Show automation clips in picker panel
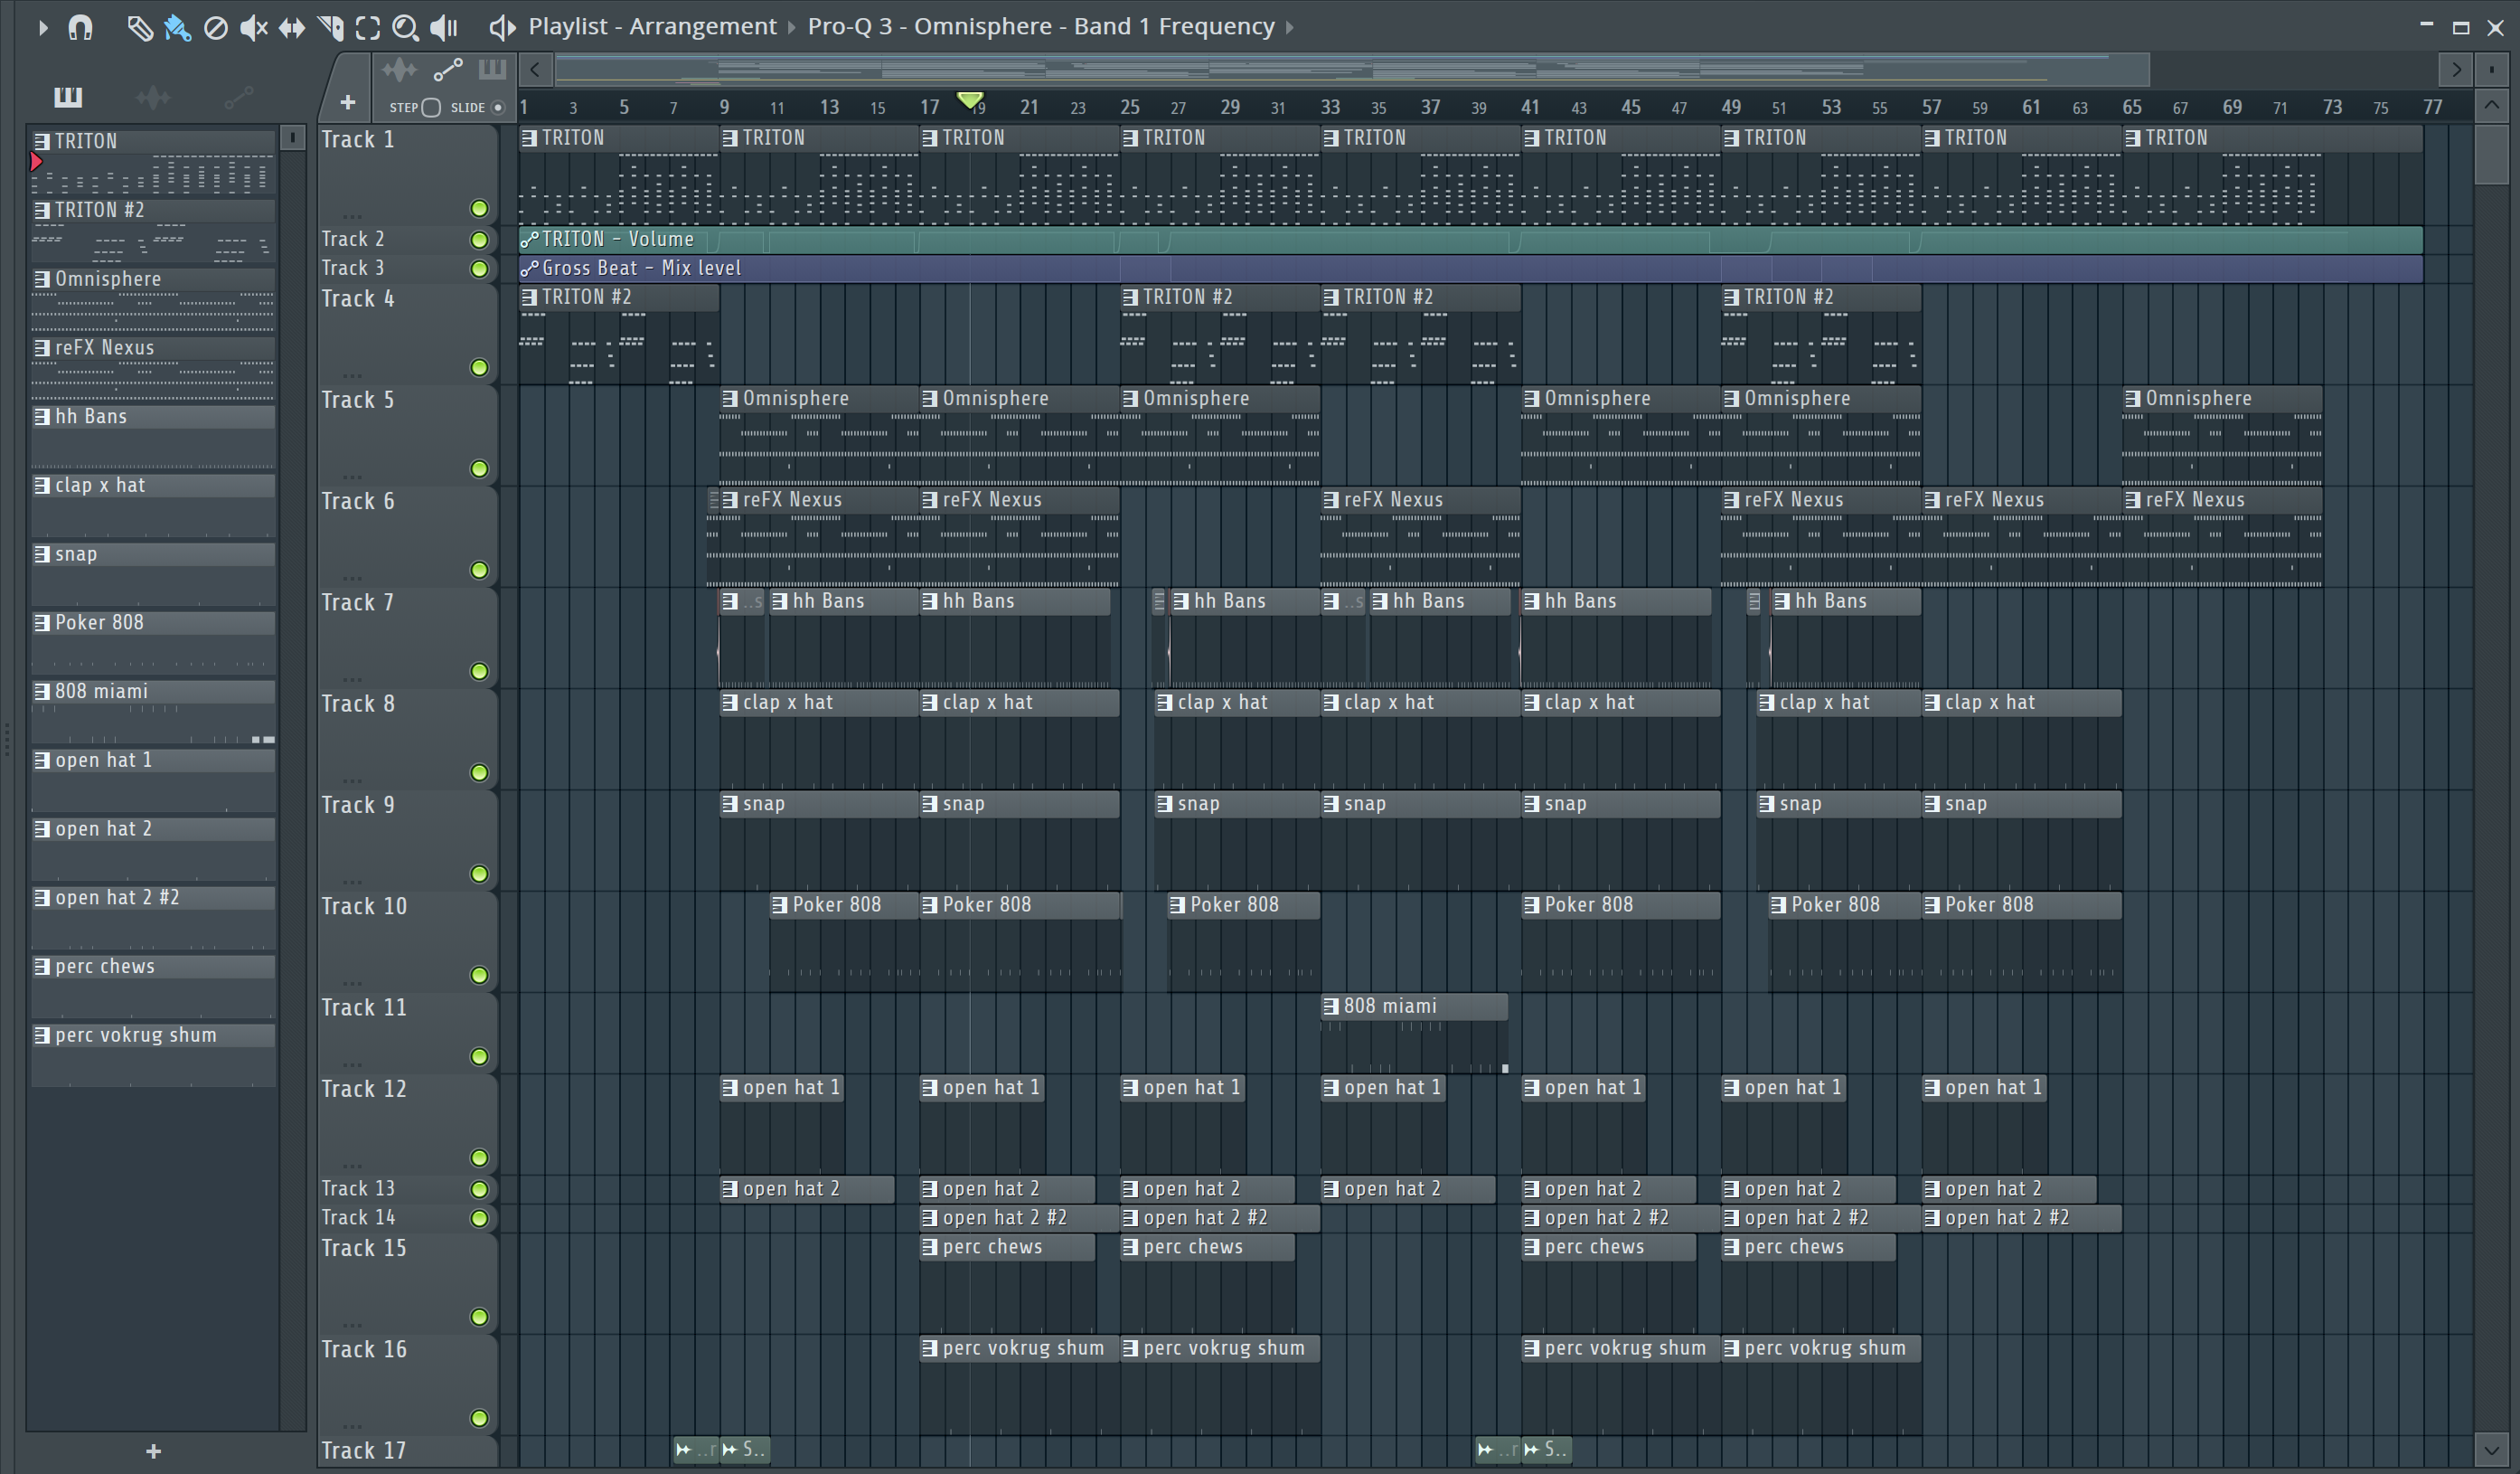 click(x=238, y=97)
